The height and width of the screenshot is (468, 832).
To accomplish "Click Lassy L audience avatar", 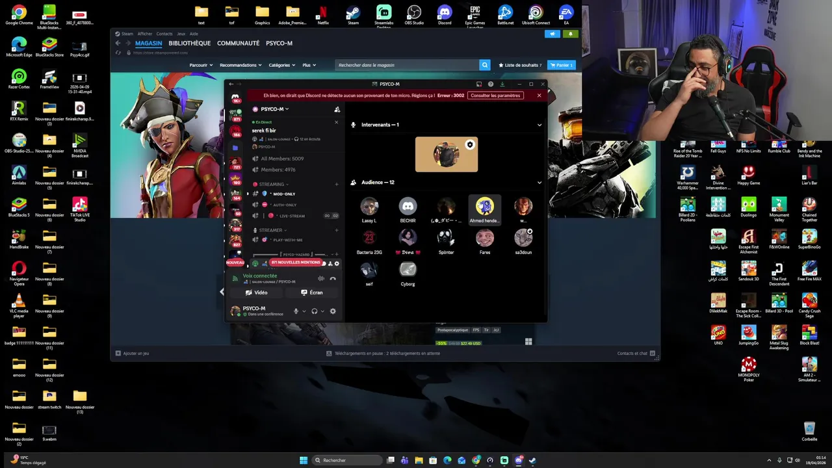I will coord(369,207).
